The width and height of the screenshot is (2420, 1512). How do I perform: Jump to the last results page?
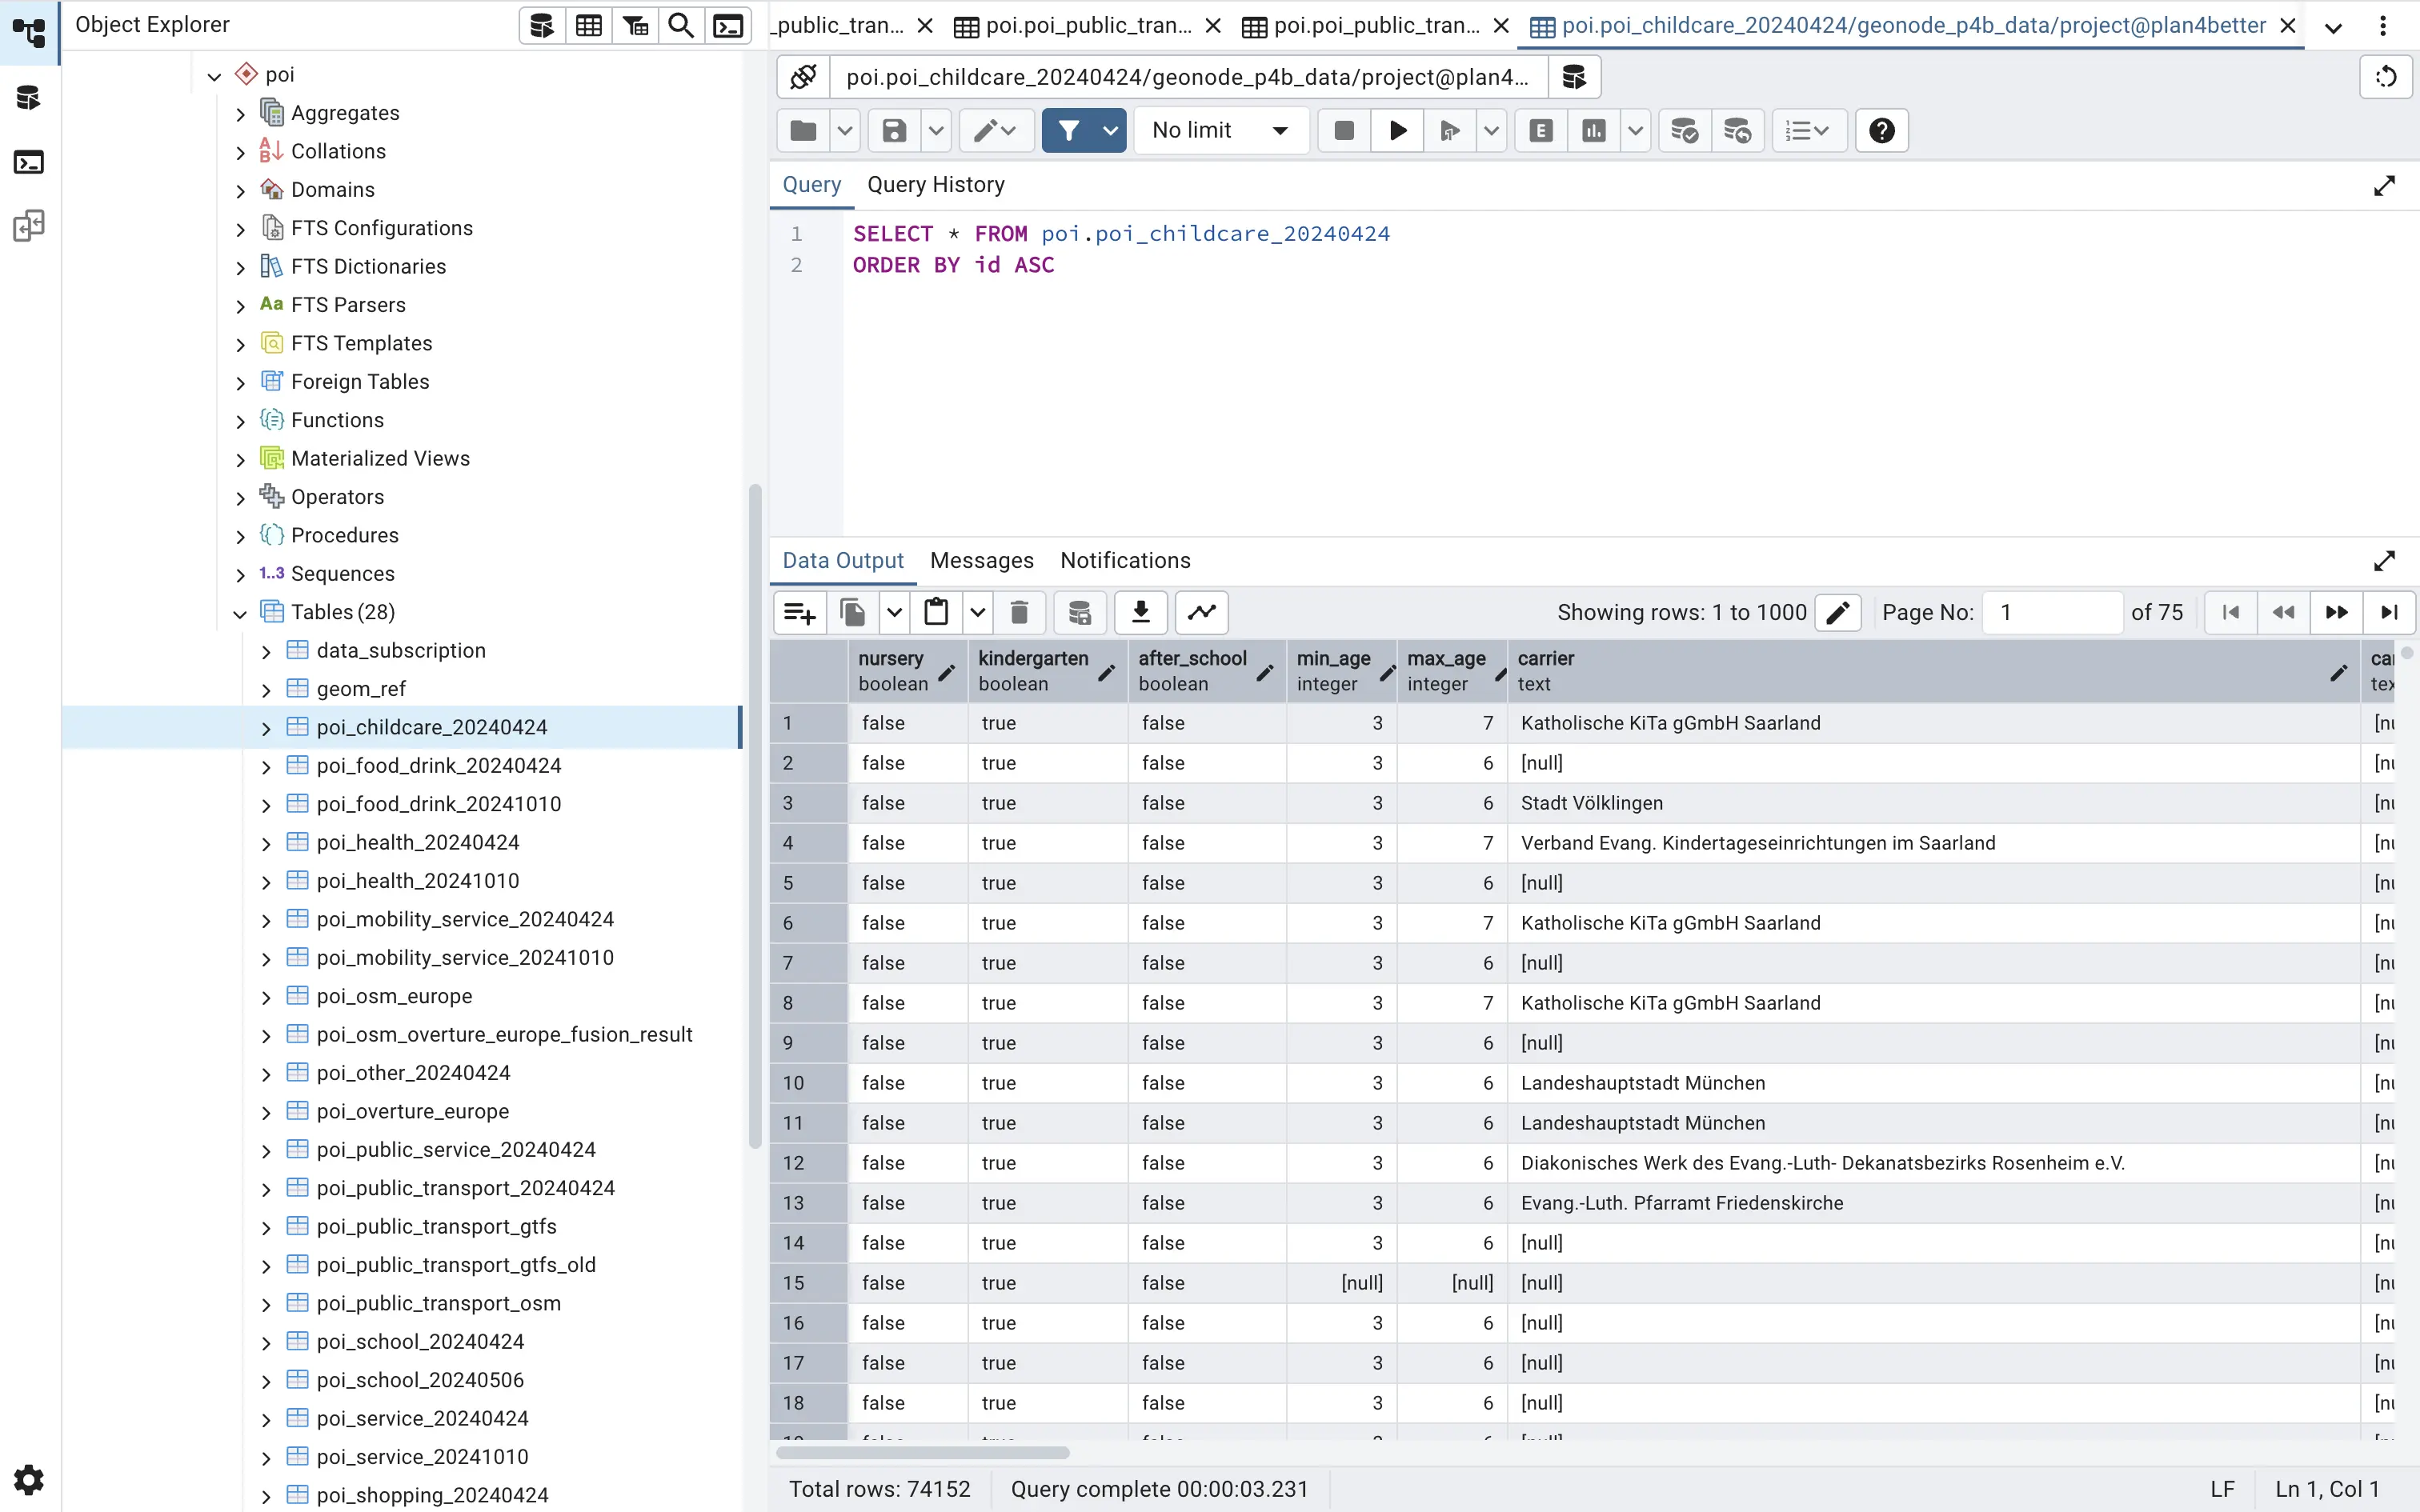(x=2389, y=612)
